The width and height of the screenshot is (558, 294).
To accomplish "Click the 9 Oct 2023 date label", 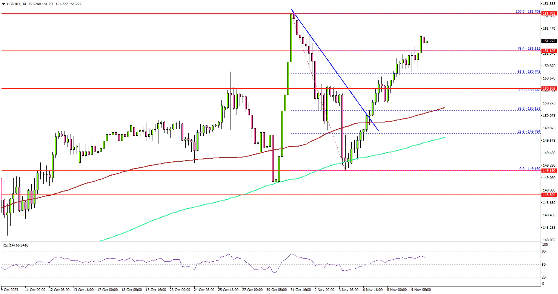I will [x=10, y=290].
